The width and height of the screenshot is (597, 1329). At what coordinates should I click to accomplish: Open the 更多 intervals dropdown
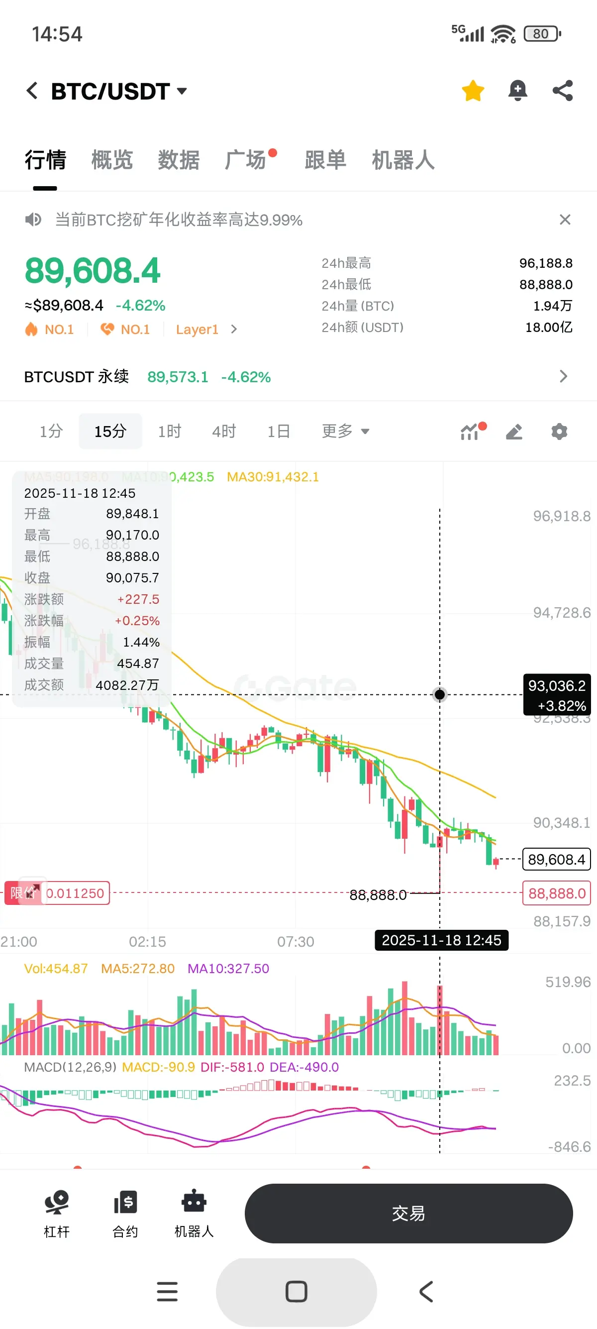click(345, 432)
